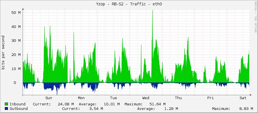The height and width of the screenshot is (113, 258).
Task: Select the Outbound average value 1.29 M
Action: pos(171,108)
